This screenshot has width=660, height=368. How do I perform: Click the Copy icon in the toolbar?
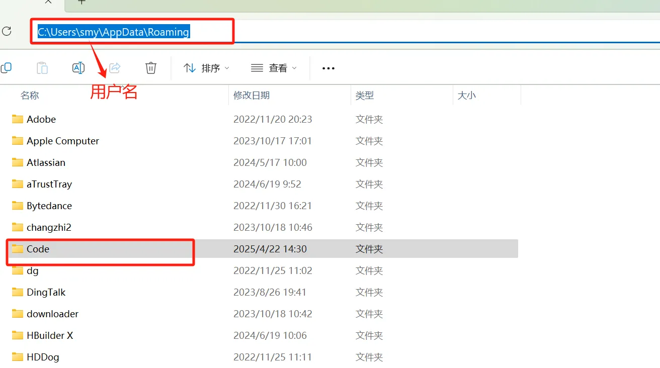pyautogui.click(x=7, y=67)
